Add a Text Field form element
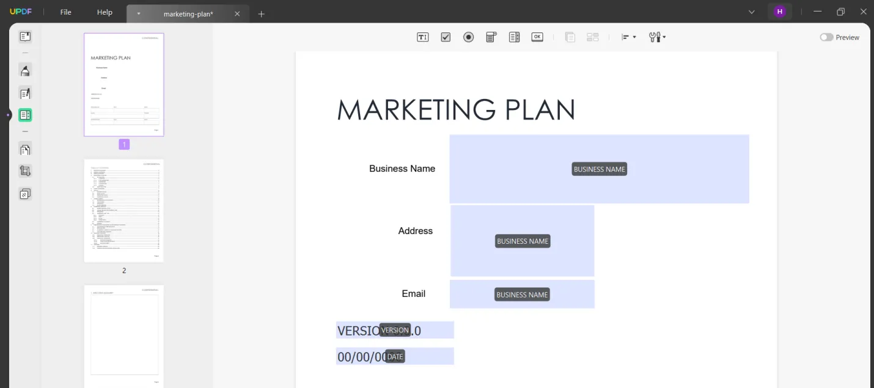 coord(422,37)
